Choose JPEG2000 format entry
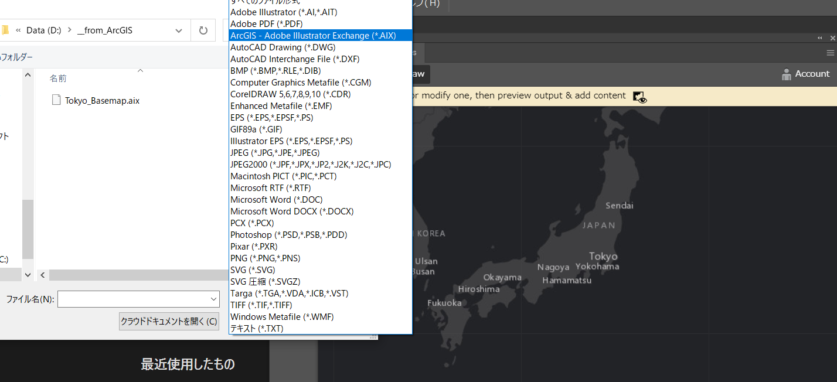This screenshot has width=837, height=382. [321, 164]
